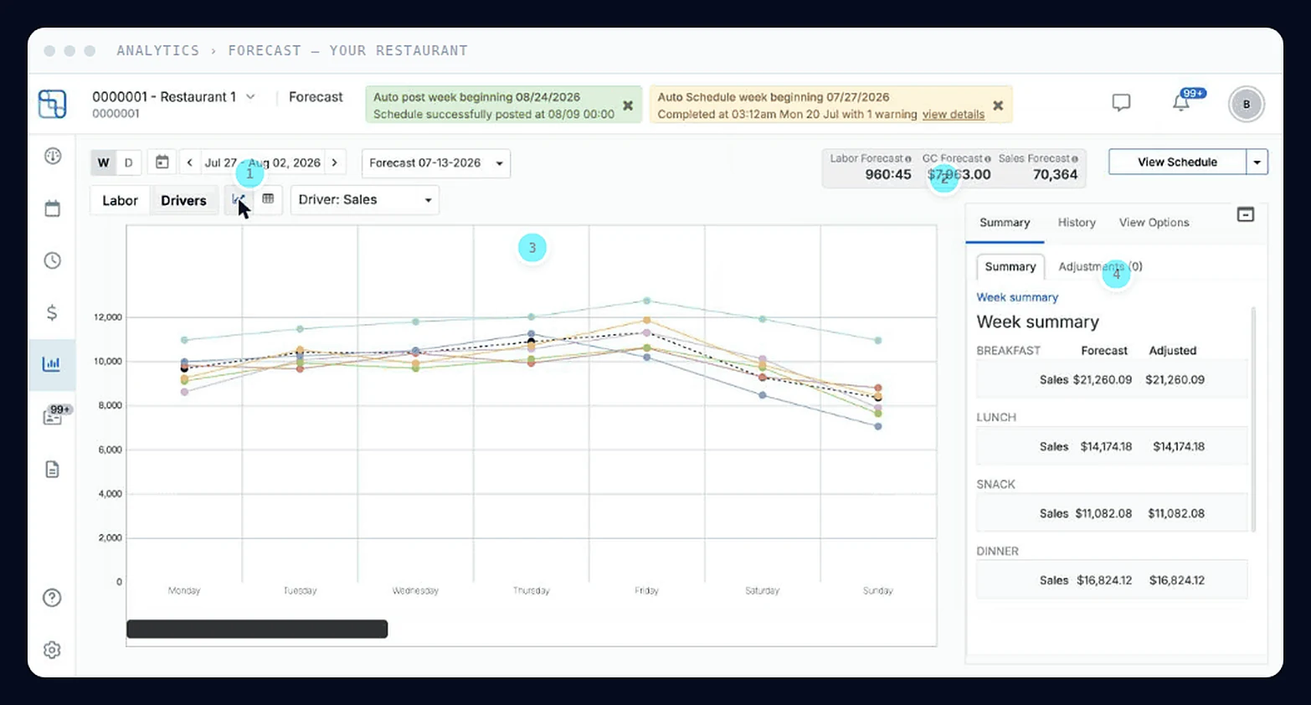Image resolution: width=1311 pixels, height=705 pixels.
Task: Select the bar chart analytics sidebar icon
Action: pyautogui.click(x=52, y=364)
